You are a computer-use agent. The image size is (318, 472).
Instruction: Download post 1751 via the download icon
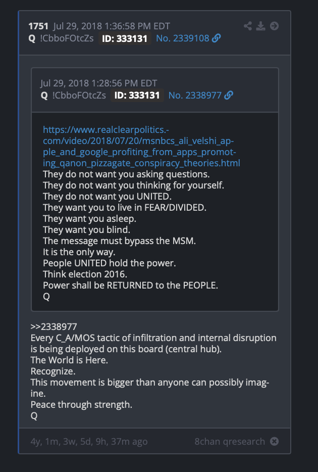pos(260,26)
